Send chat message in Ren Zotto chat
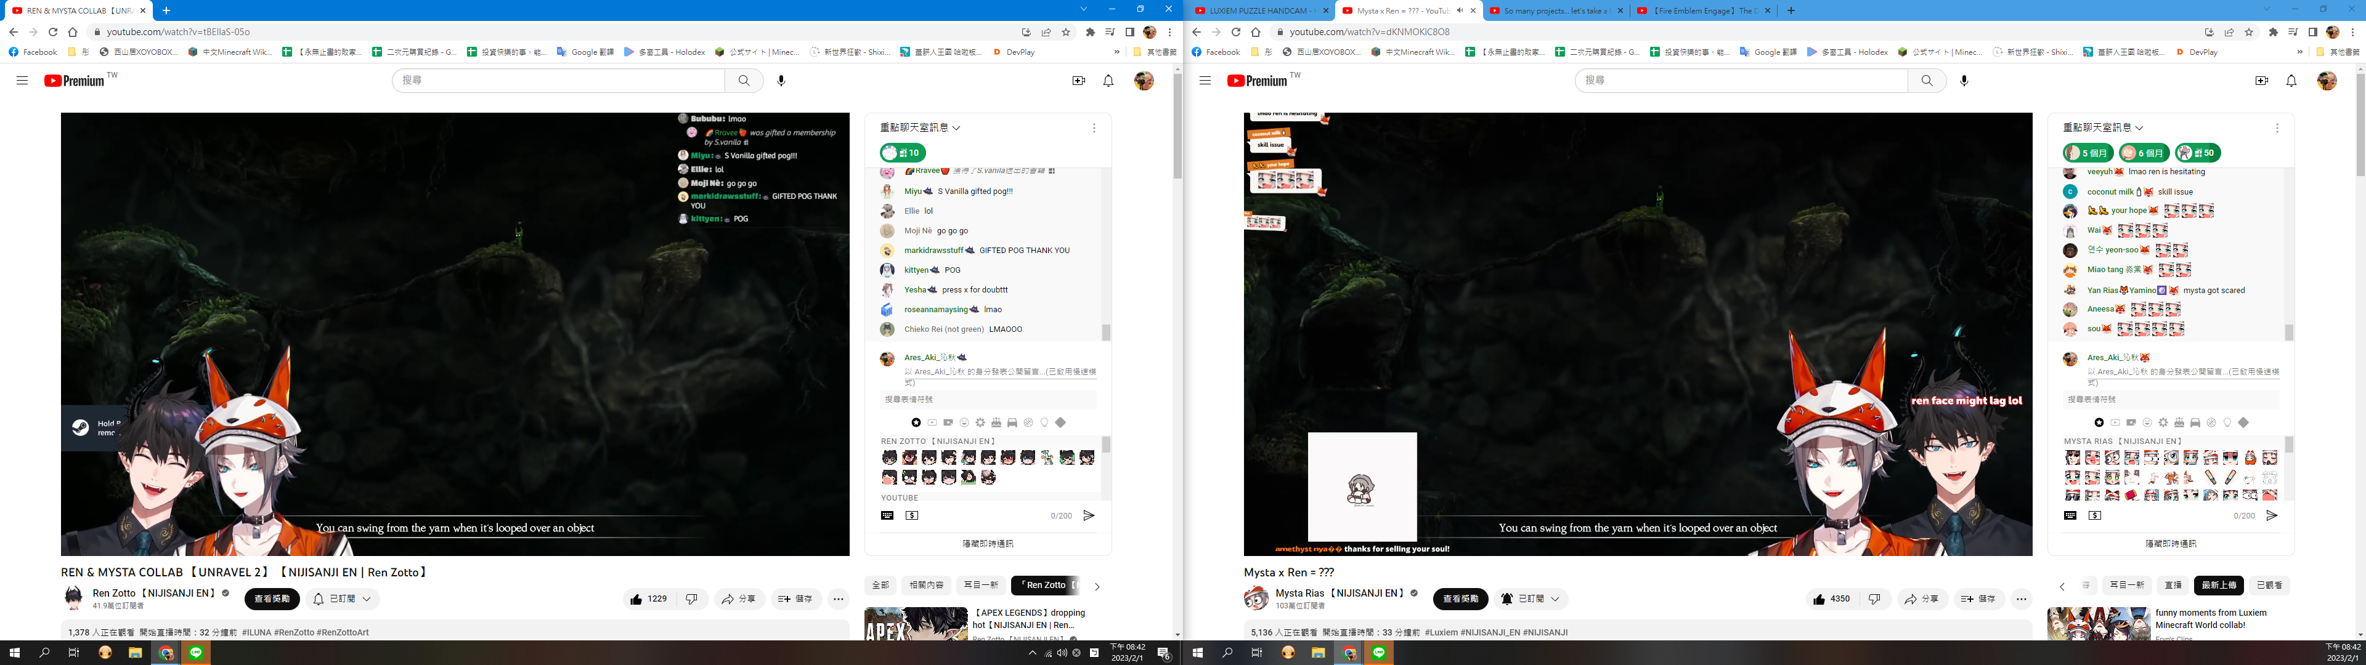The height and width of the screenshot is (665, 2366). (x=1088, y=516)
